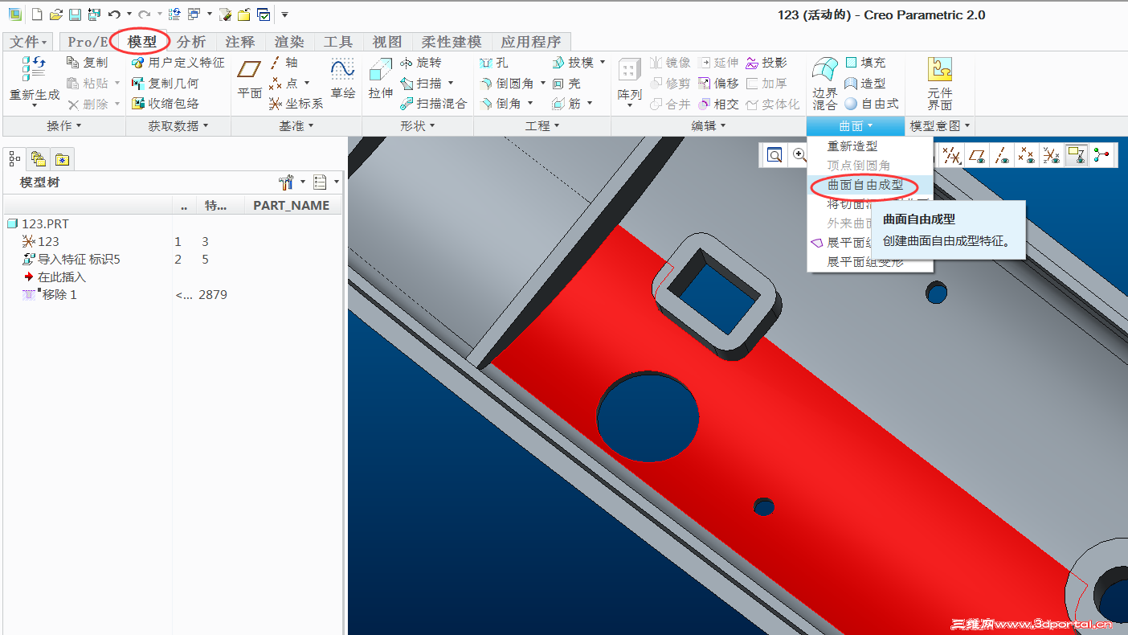Collapse the 曲面 (Surfaces) group dropdown
The image size is (1128, 635).
(x=856, y=126)
